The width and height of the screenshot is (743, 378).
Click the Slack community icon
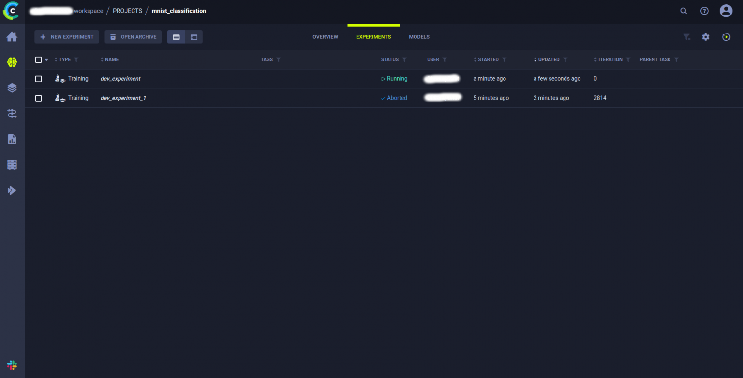[12, 365]
